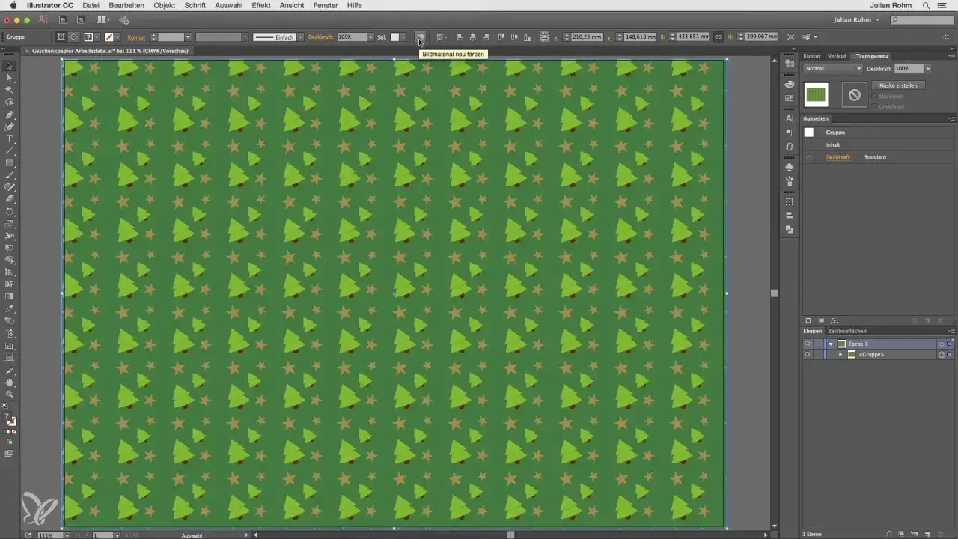Click the green transparency thumbnail swatch
958x539 pixels.
coord(816,94)
